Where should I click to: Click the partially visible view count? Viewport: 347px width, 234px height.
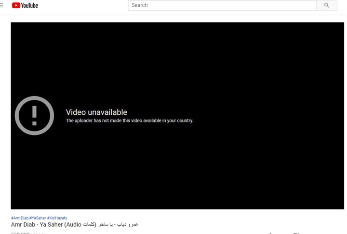[x=27, y=233]
